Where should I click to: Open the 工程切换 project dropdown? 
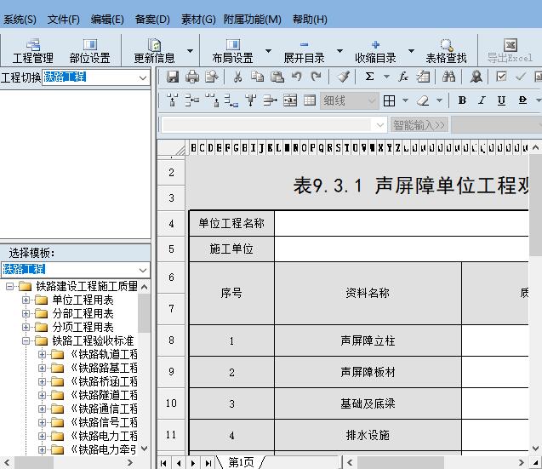coord(143,77)
